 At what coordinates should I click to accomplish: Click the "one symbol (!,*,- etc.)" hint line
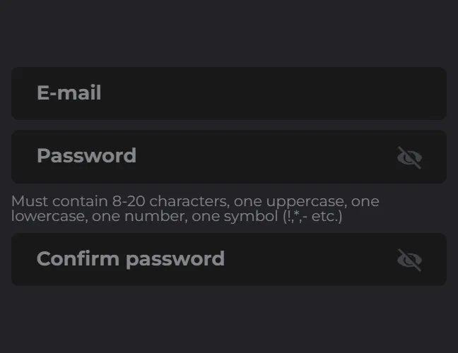pyautogui.click(x=266, y=217)
